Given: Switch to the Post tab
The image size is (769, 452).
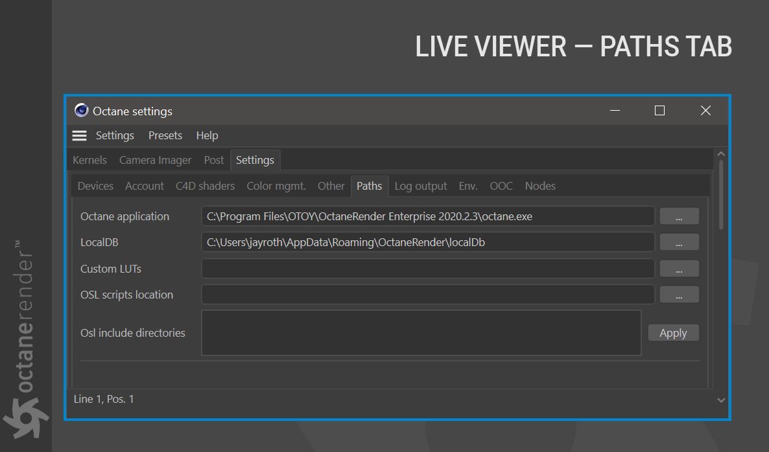Looking at the screenshot, I should pos(214,160).
